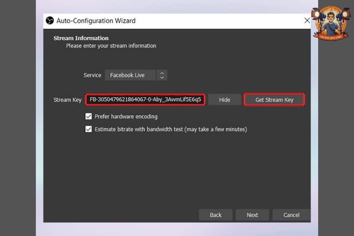Click the 'Stream Information' heading text

pos(81,38)
